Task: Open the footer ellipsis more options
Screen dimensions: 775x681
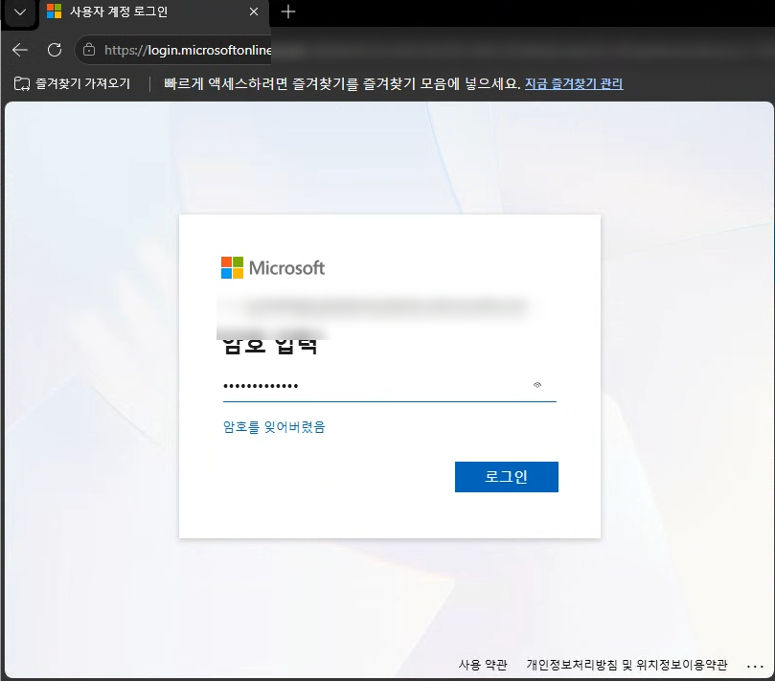Action: [755, 667]
